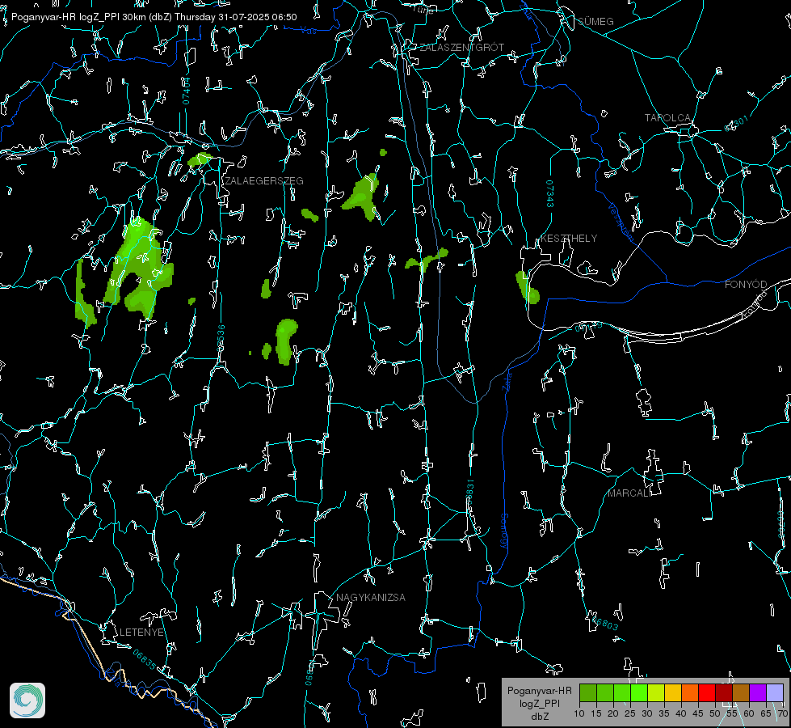
Task: Pick the yellow 35-40 dBZ legend swatch
Action: click(x=673, y=692)
